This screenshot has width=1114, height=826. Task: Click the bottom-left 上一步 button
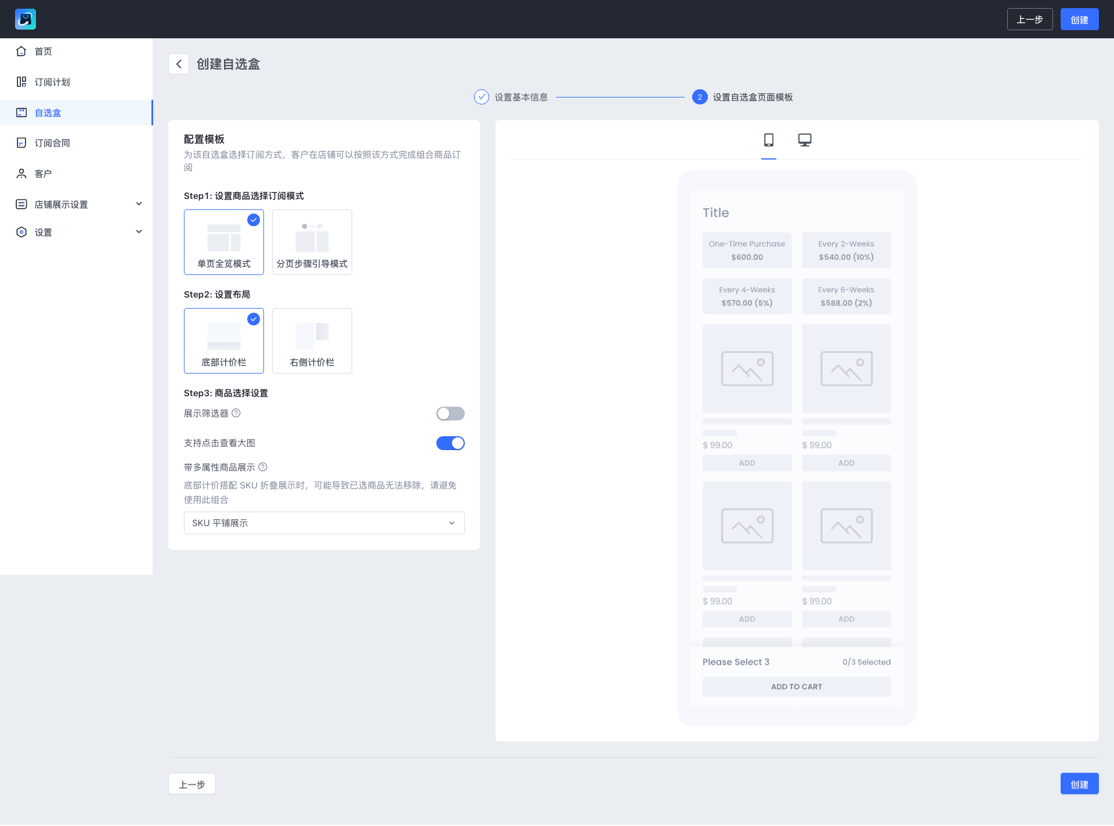click(x=192, y=784)
